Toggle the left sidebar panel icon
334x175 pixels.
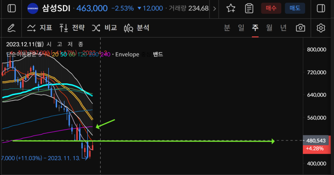click(12, 9)
